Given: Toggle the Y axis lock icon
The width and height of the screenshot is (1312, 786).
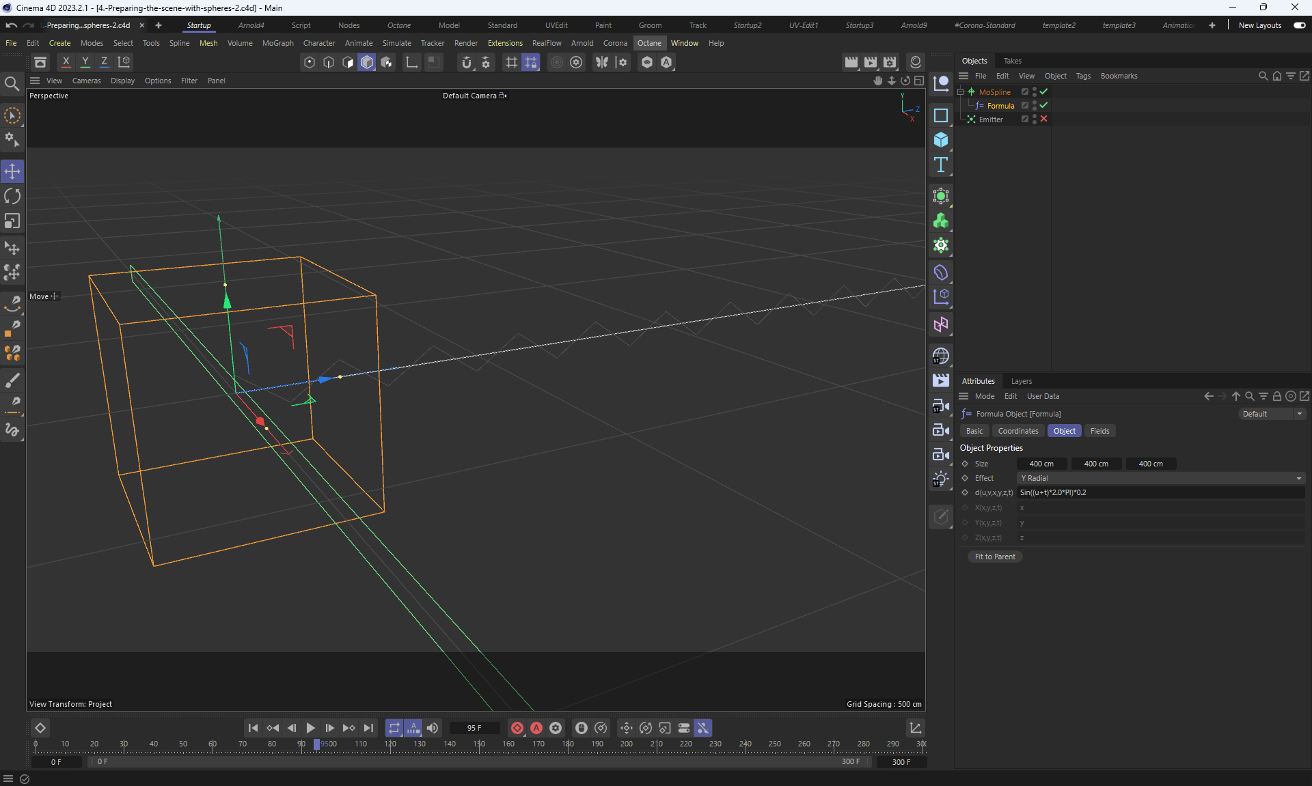Looking at the screenshot, I should (x=85, y=62).
